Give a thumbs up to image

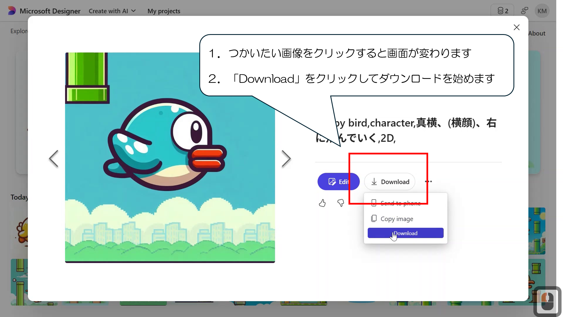[322, 203]
